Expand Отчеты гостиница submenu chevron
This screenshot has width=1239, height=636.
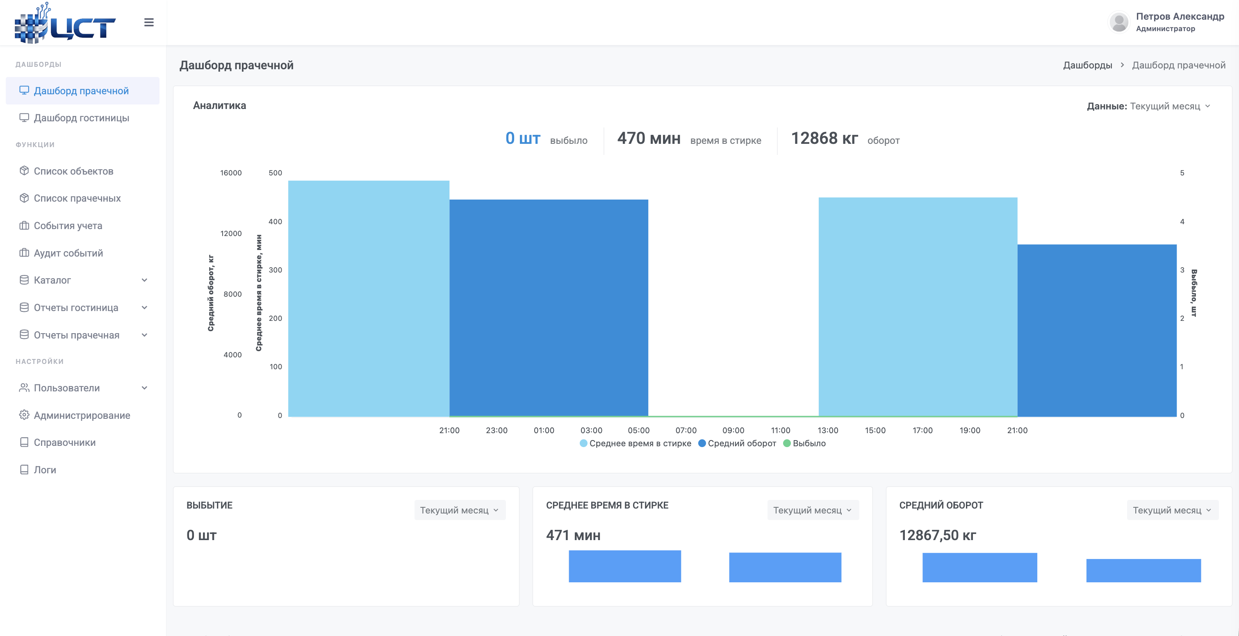144,308
